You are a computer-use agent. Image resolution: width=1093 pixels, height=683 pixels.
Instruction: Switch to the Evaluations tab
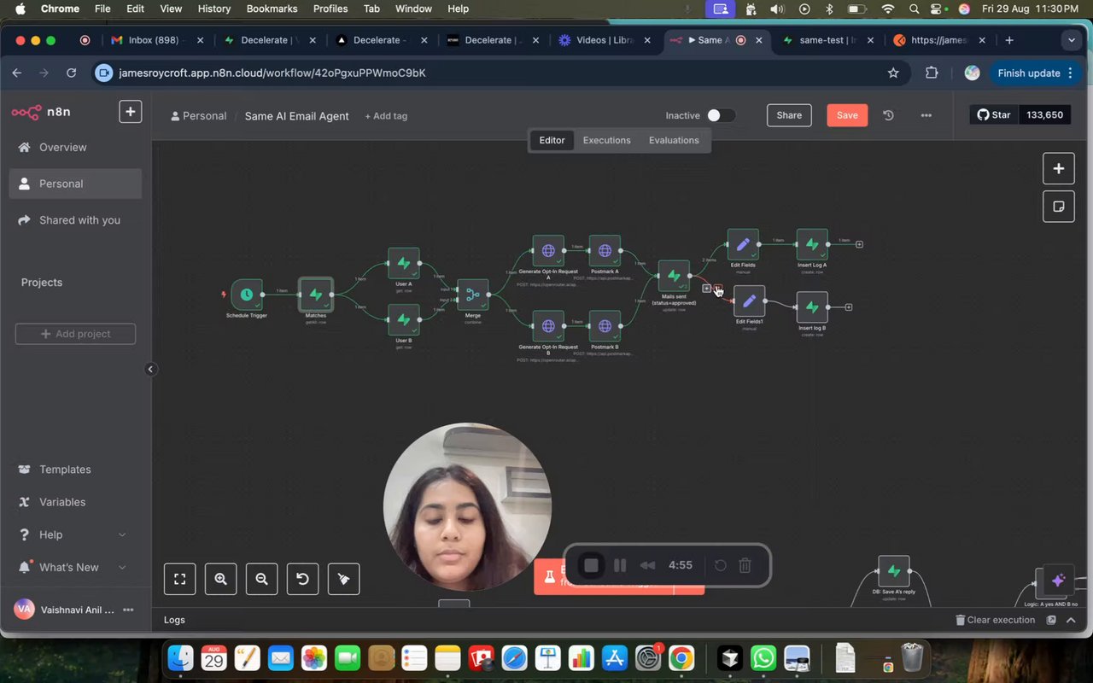pos(674,140)
